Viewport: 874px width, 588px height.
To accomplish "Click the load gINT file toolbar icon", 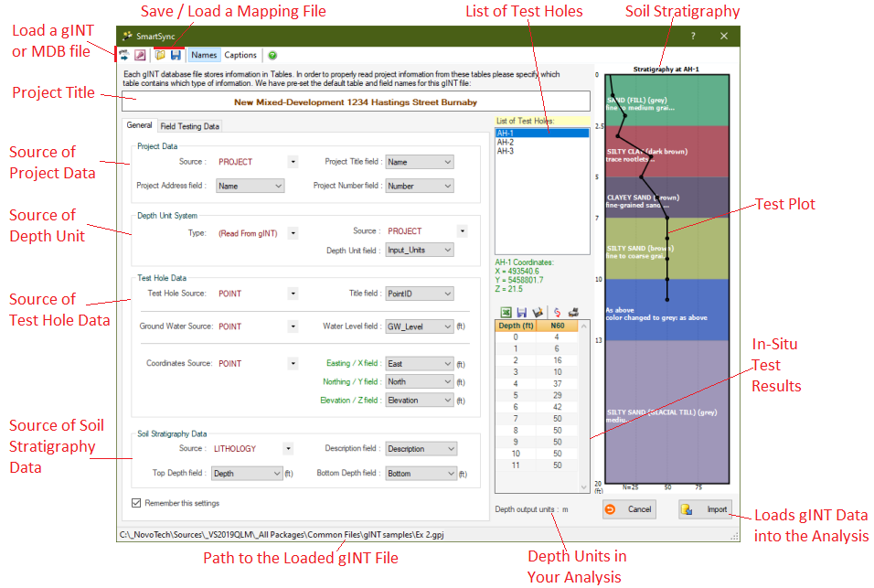I will pos(123,55).
